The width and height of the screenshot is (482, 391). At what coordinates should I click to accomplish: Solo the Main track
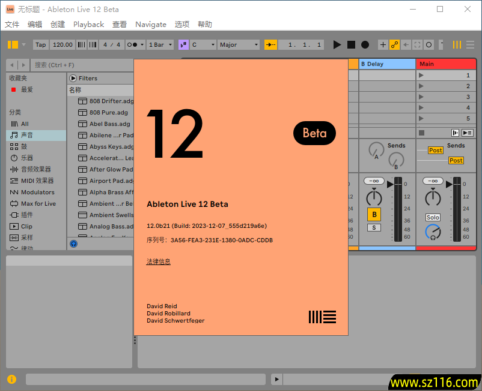pyautogui.click(x=432, y=216)
